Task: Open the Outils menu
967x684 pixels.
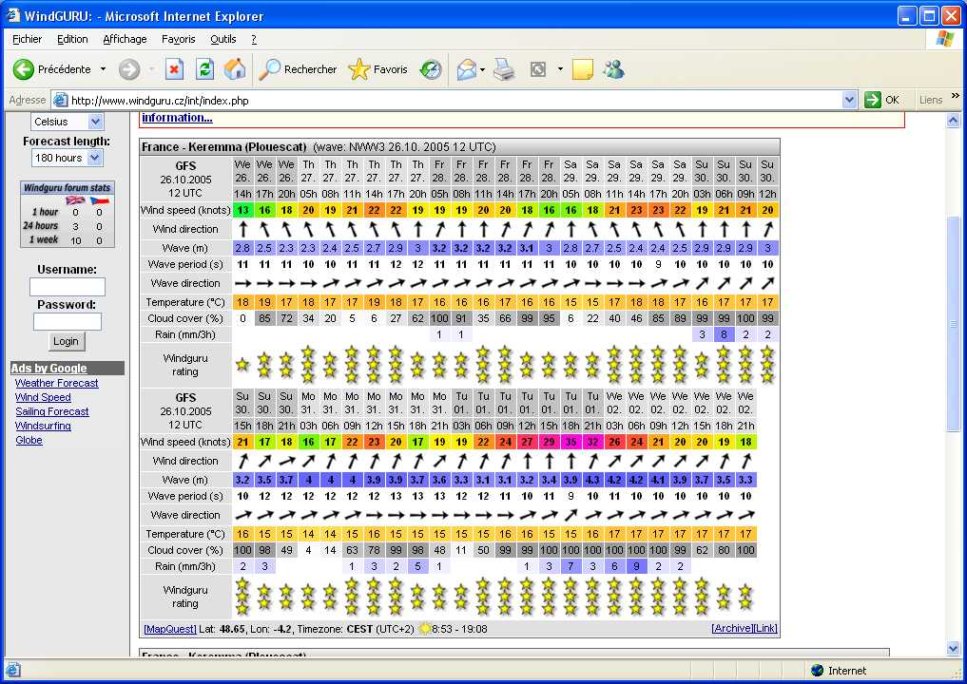Action: pyautogui.click(x=222, y=39)
